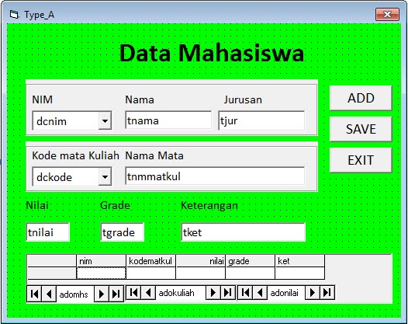Jump to last record in adokuliah control
This screenshot has width=408, height=324.
(x=228, y=292)
